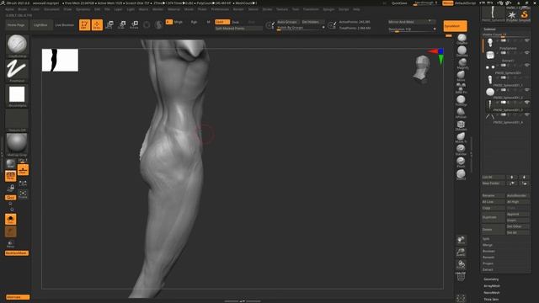Activate the Draw mode button

98,24
